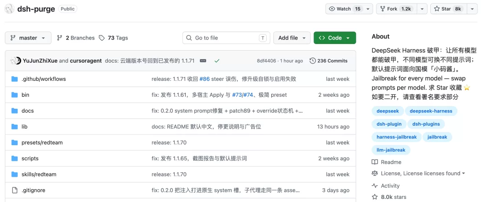
Task: Focus the Go to file search field
Action: click(x=226, y=38)
